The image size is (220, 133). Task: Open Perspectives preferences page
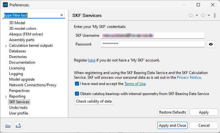(x=20, y=91)
